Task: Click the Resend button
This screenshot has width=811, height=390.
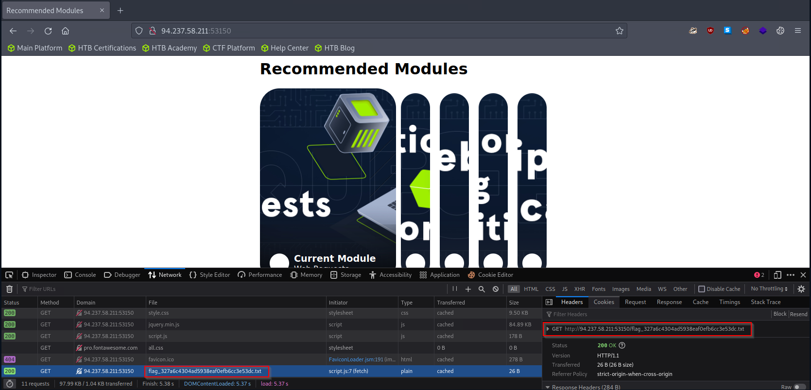Action: [x=798, y=314]
